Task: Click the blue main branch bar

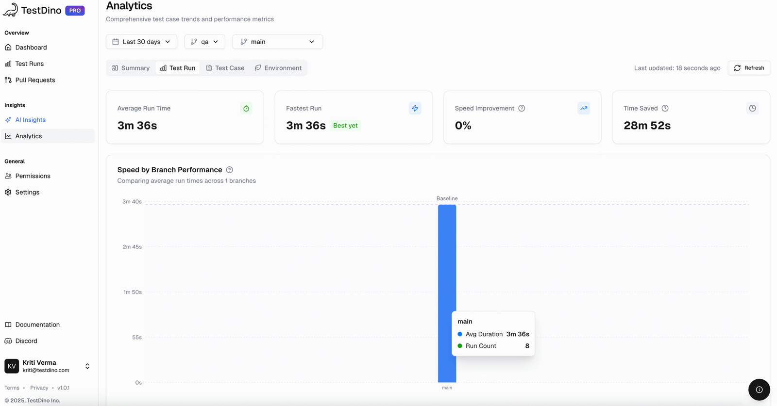Action: (447, 293)
